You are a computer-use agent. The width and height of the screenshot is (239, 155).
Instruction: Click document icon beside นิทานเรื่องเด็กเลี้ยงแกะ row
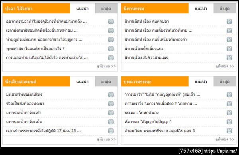[229, 48]
